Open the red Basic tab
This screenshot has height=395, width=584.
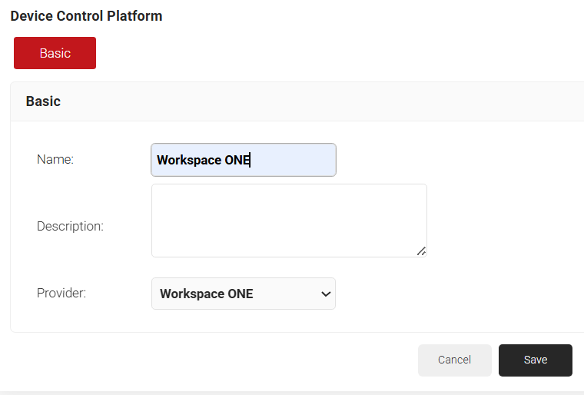point(55,53)
